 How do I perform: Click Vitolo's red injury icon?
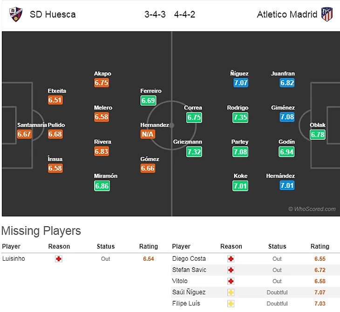click(x=231, y=281)
